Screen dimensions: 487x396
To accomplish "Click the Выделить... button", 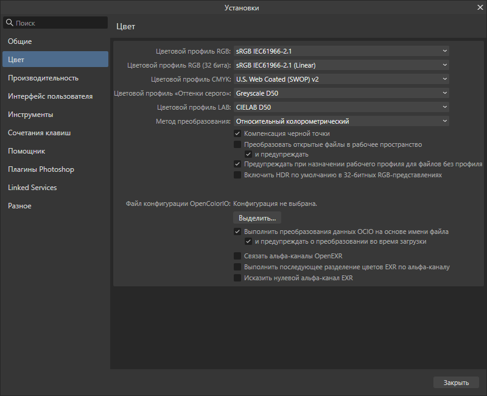I will point(257,217).
